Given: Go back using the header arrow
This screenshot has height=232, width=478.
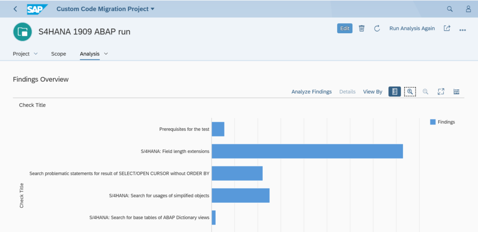Looking at the screenshot, I should [x=15, y=9].
